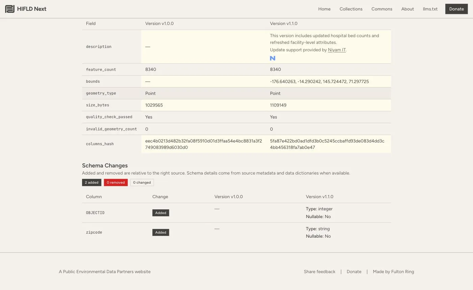Open the Made by Fulton Ring link

point(393,271)
